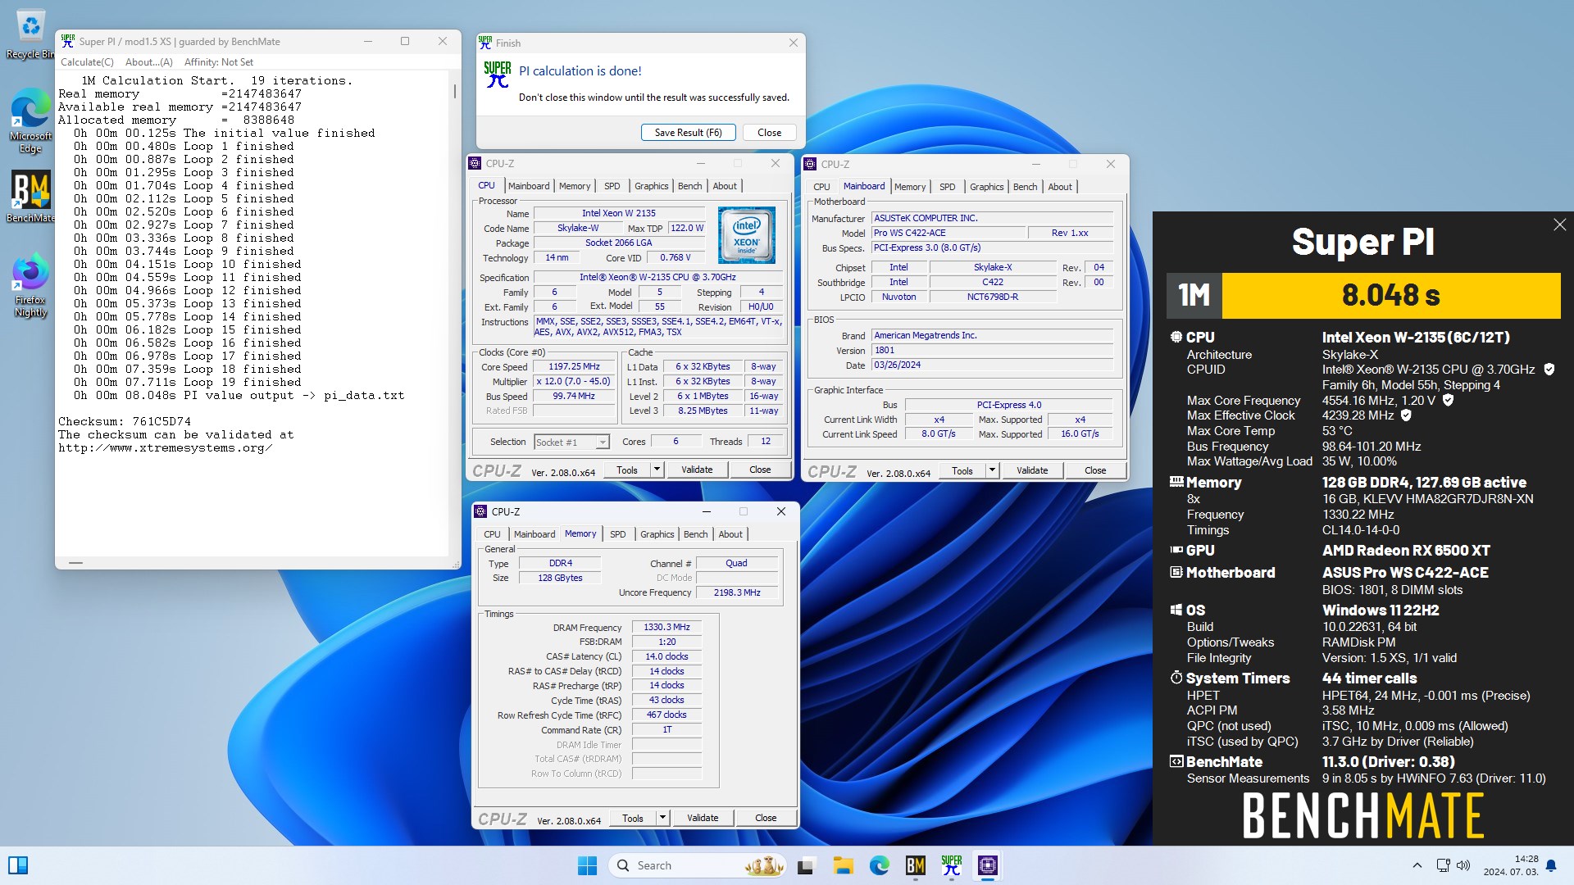Click the AMD Radeon RX 6500 XT entry

coord(1406,551)
